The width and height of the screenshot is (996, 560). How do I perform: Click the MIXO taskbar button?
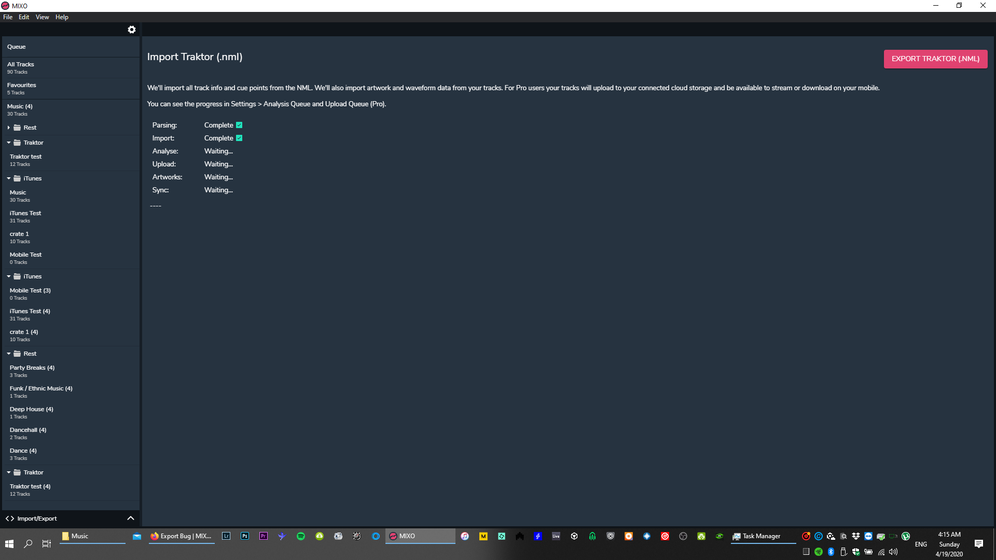point(420,536)
